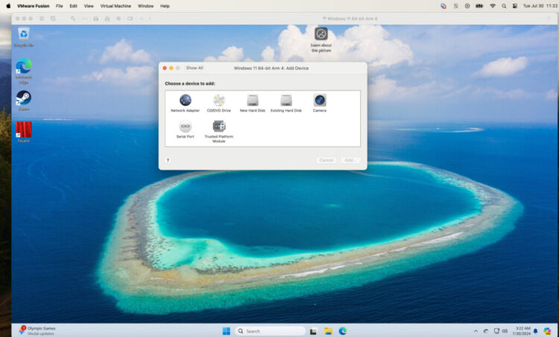Select the Network Adapter device
This screenshot has height=337, width=559.
point(185,100)
